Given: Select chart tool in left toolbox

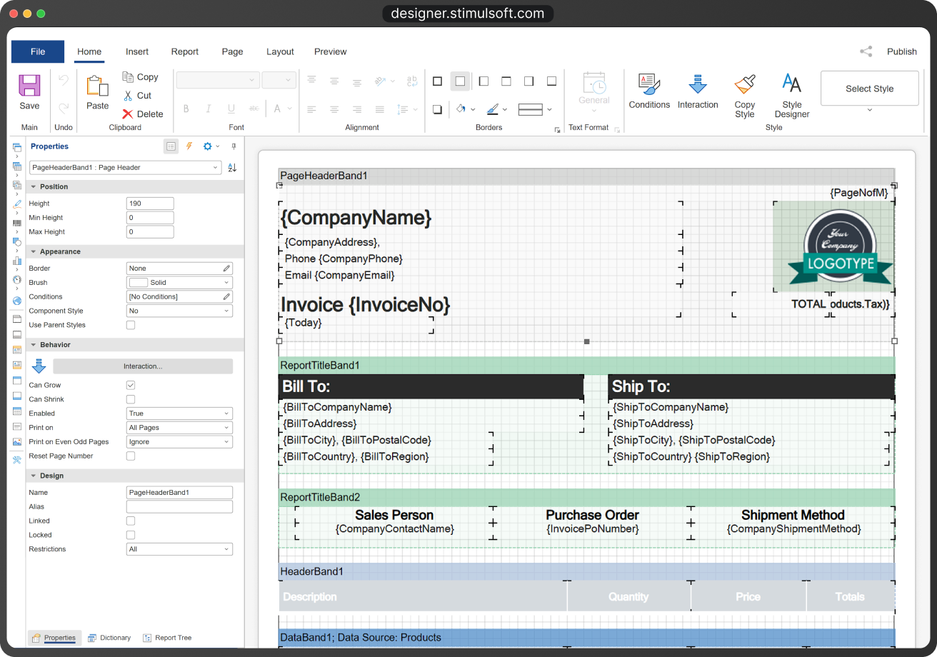Looking at the screenshot, I should [17, 261].
